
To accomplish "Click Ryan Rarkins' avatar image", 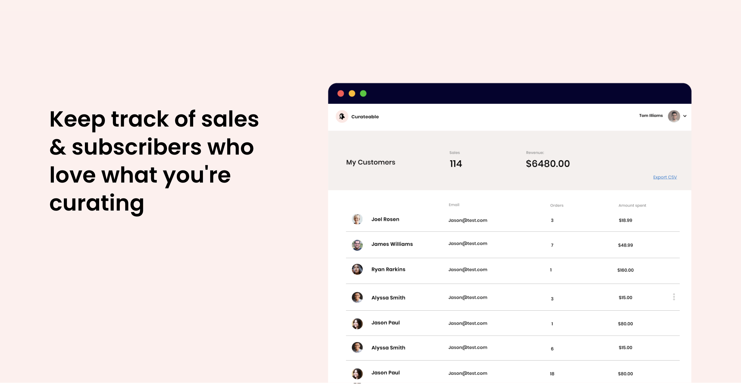I will pos(357,269).
